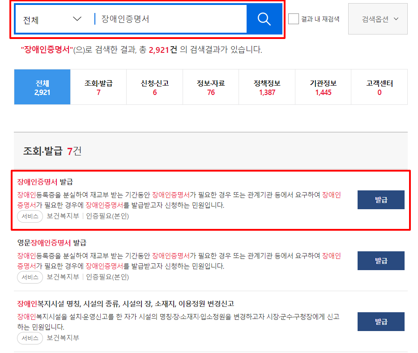Switch to the 신청·신고 tab
418x353 pixels.
point(154,86)
